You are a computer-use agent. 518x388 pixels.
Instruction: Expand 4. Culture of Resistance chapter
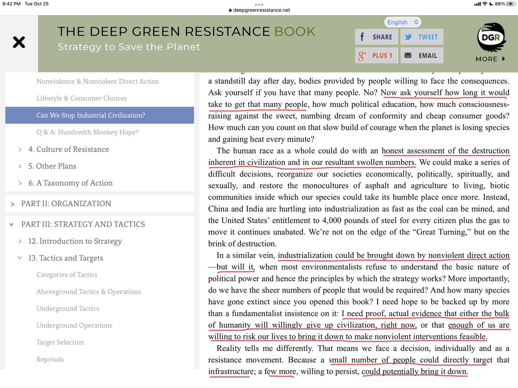tap(20, 149)
